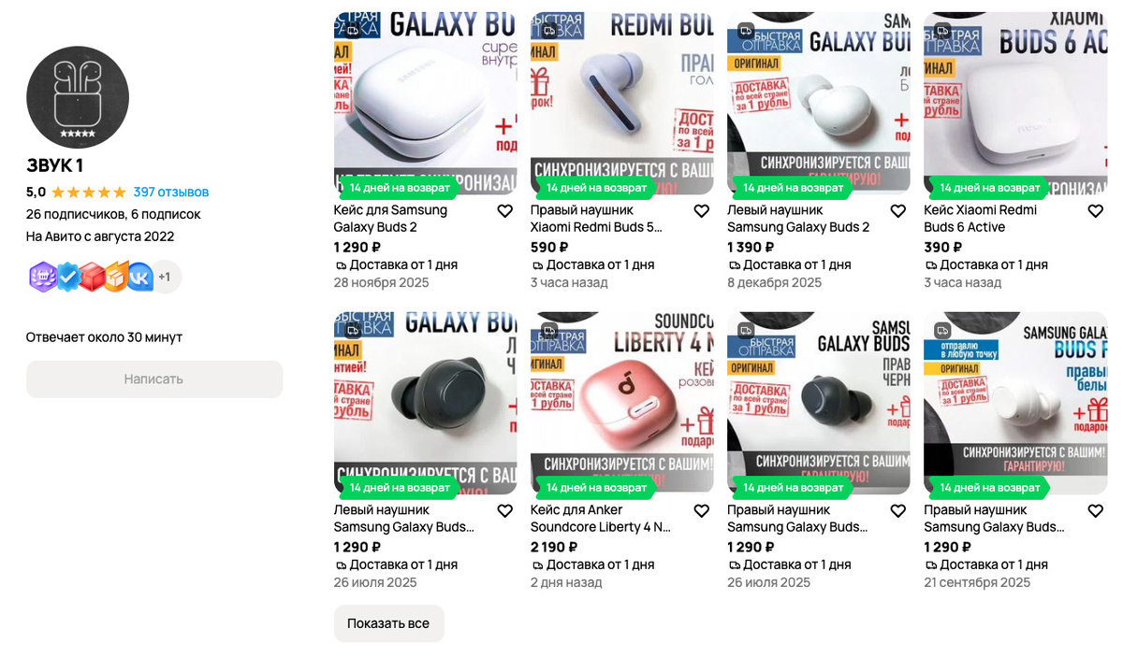The height and width of the screenshot is (657, 1123).
Task: Toggle heart on Правый наушник Xiaomi Redmi Buds 5
Action: coord(701,211)
